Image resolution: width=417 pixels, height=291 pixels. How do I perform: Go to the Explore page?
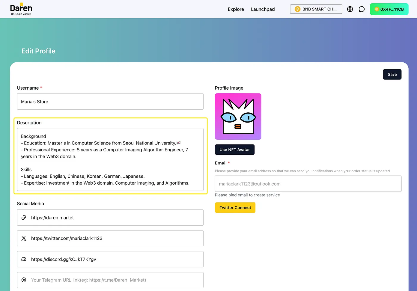pos(236,9)
